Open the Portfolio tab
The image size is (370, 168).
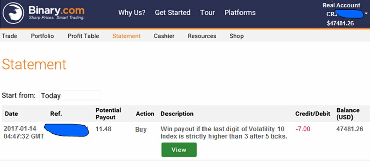click(x=42, y=36)
